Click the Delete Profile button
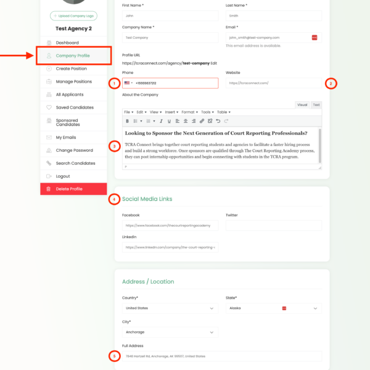This screenshot has height=370, width=370. [x=73, y=189]
